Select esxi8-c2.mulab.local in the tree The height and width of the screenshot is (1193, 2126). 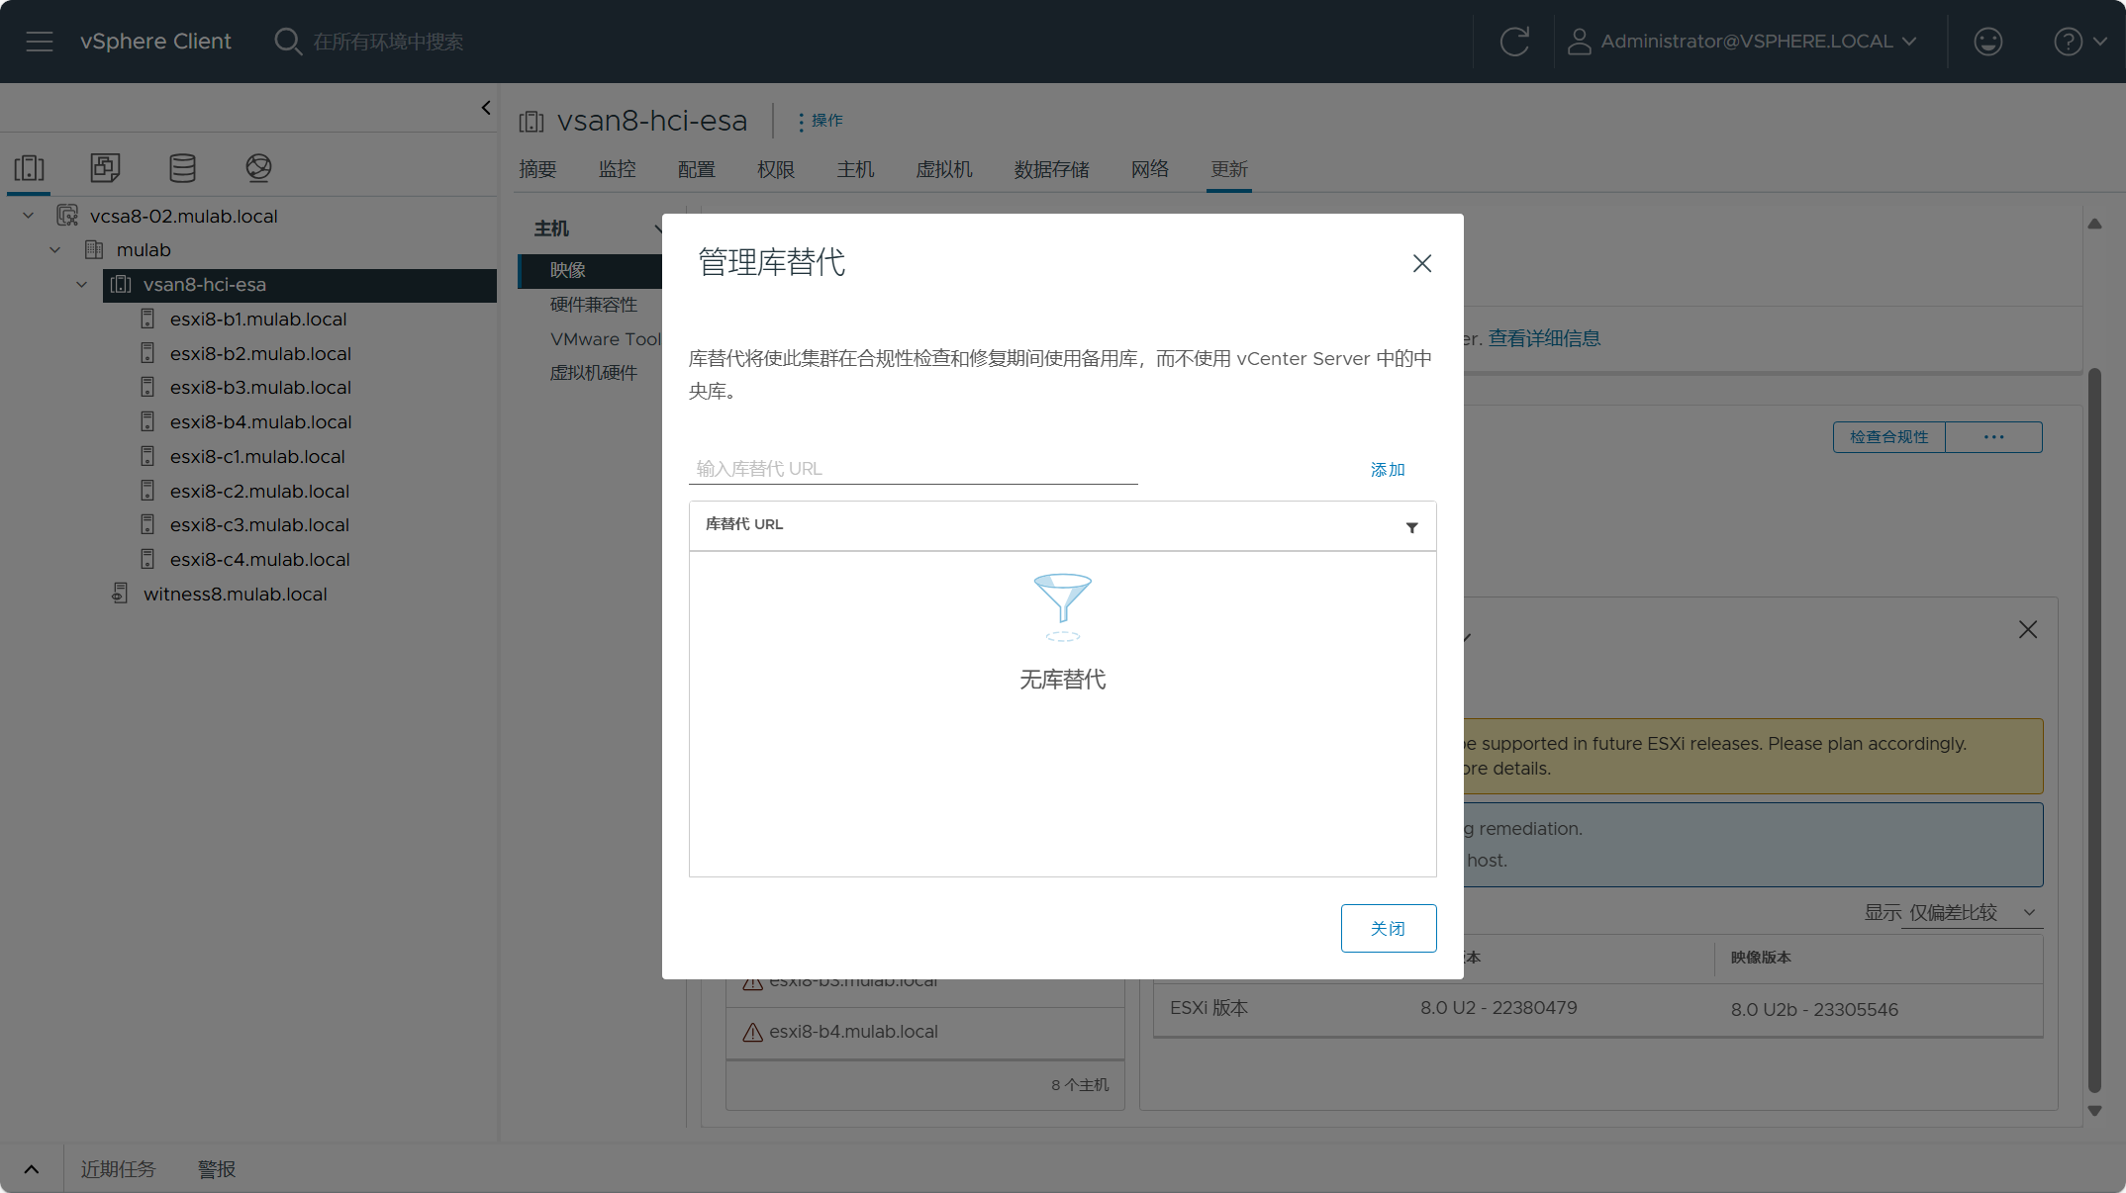[x=259, y=492]
